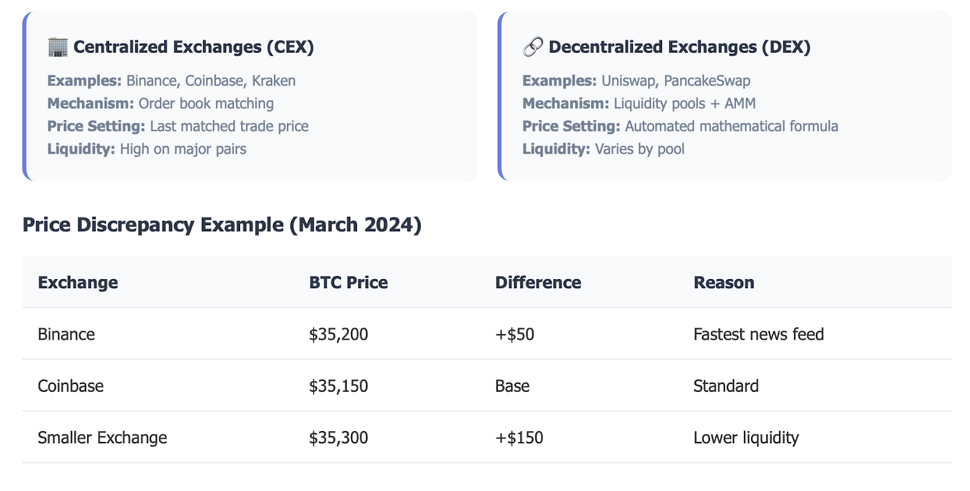970x491 pixels.
Task: Click the Exchange column header
Action: click(x=78, y=283)
